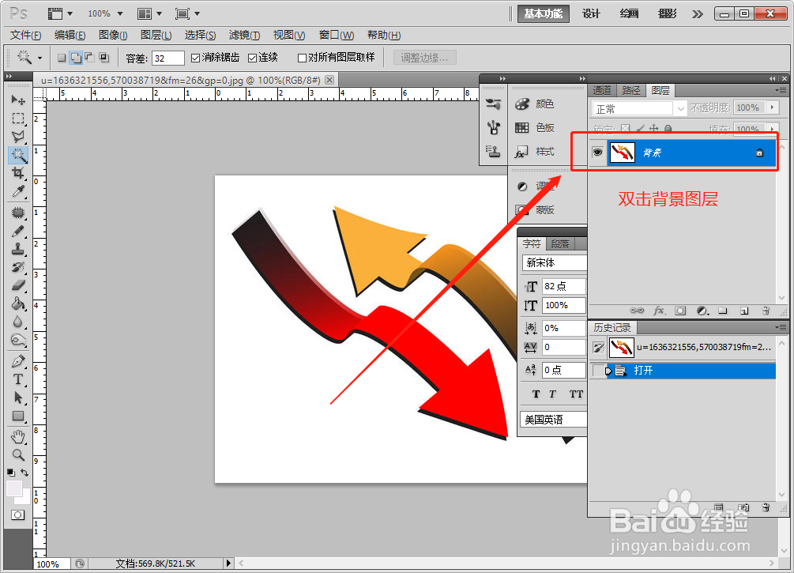The height and width of the screenshot is (573, 794).
Task: Switch to the Painting workspace
Action: pyautogui.click(x=629, y=13)
